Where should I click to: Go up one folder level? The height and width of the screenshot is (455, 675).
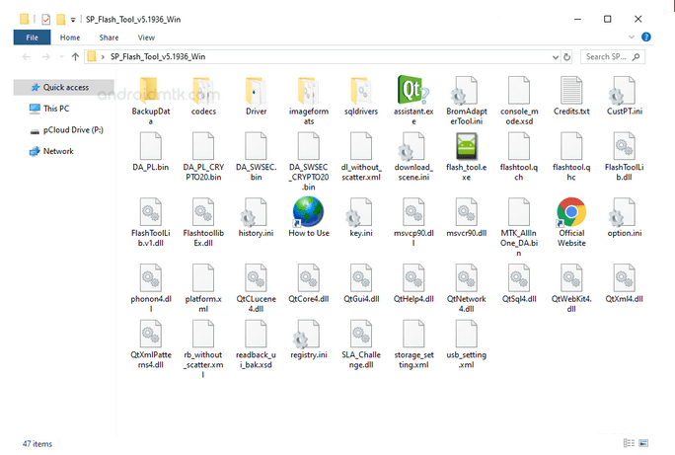point(75,56)
